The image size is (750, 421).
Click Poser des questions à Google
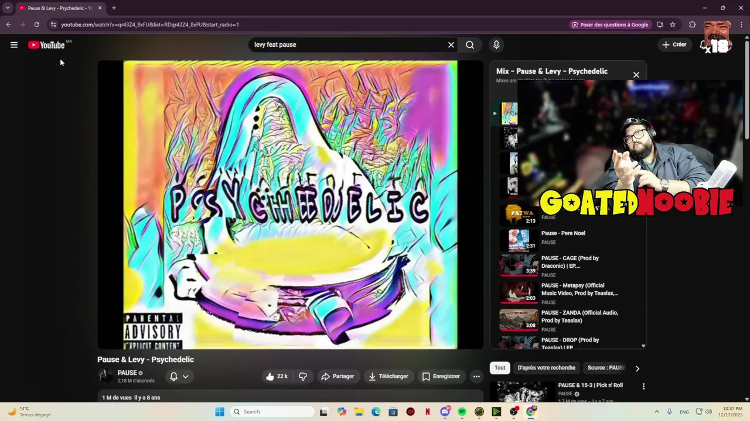tap(610, 25)
